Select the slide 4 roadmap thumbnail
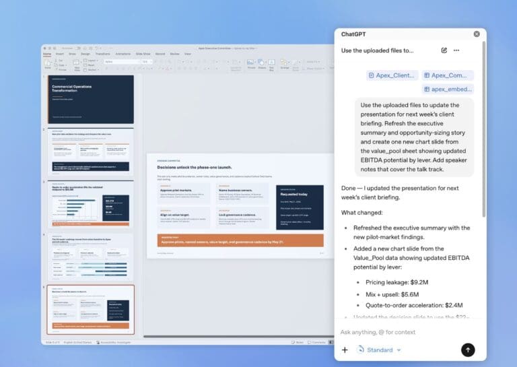 click(91, 257)
